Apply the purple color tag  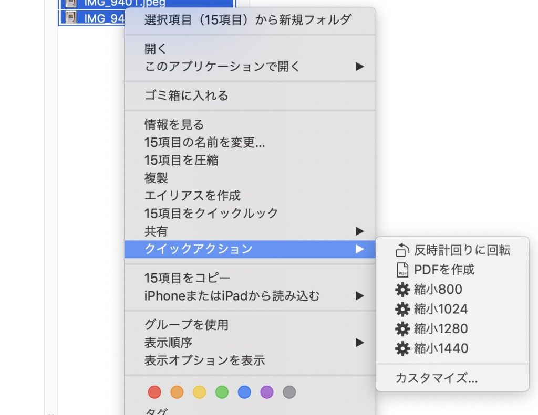[x=267, y=392]
